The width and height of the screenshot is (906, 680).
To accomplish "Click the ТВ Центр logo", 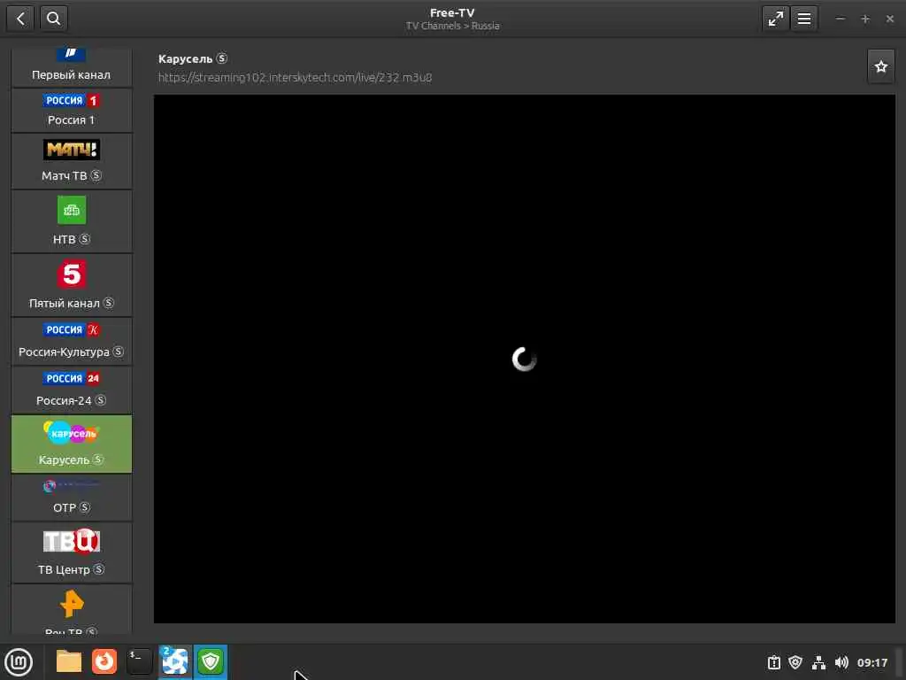I will [x=72, y=541].
